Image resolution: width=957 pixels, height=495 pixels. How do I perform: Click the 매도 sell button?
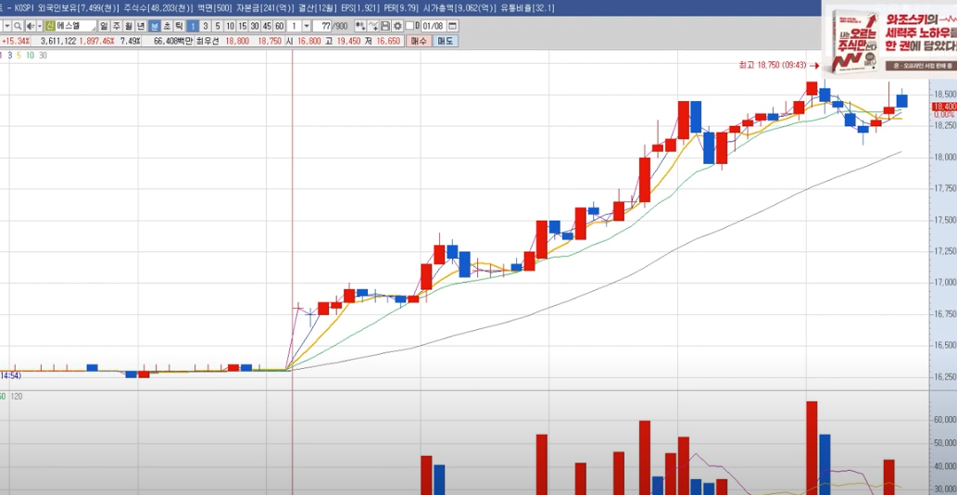(x=446, y=41)
